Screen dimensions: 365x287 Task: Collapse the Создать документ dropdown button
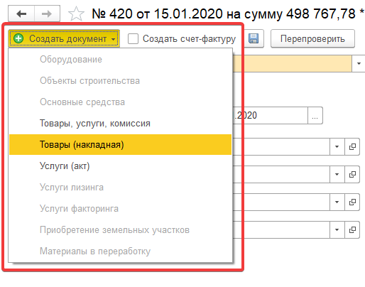pos(64,38)
